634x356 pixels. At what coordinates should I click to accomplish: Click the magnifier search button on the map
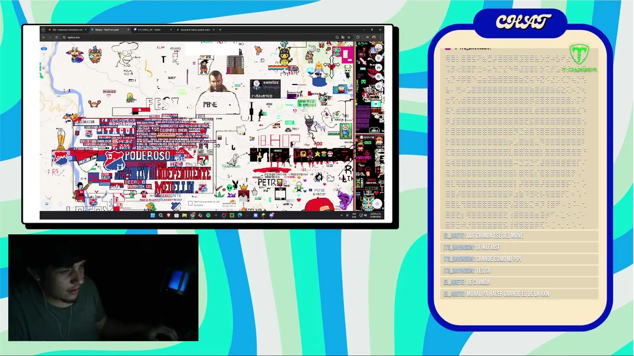pos(378,77)
